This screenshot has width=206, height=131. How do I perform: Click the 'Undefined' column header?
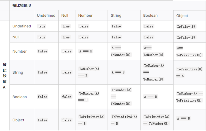pos(46,15)
